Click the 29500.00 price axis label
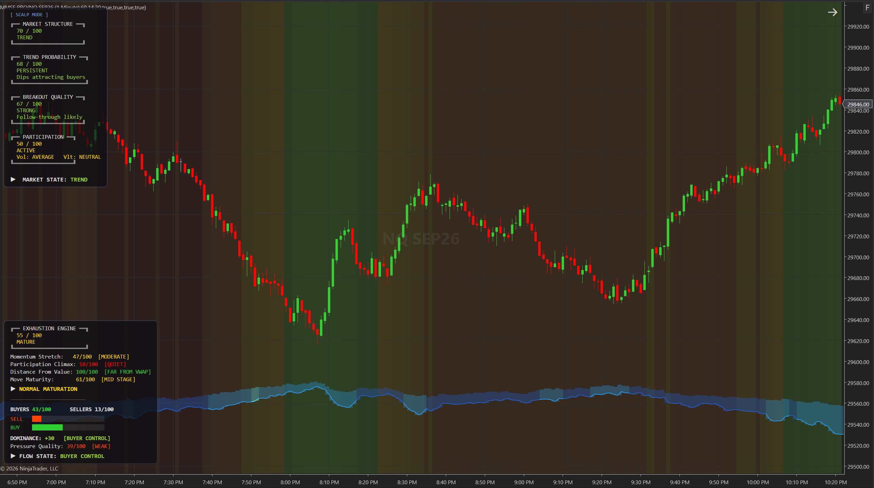 pyautogui.click(x=858, y=467)
